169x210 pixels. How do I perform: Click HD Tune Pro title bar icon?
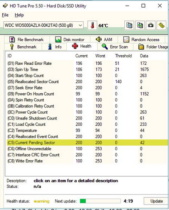(5, 6)
